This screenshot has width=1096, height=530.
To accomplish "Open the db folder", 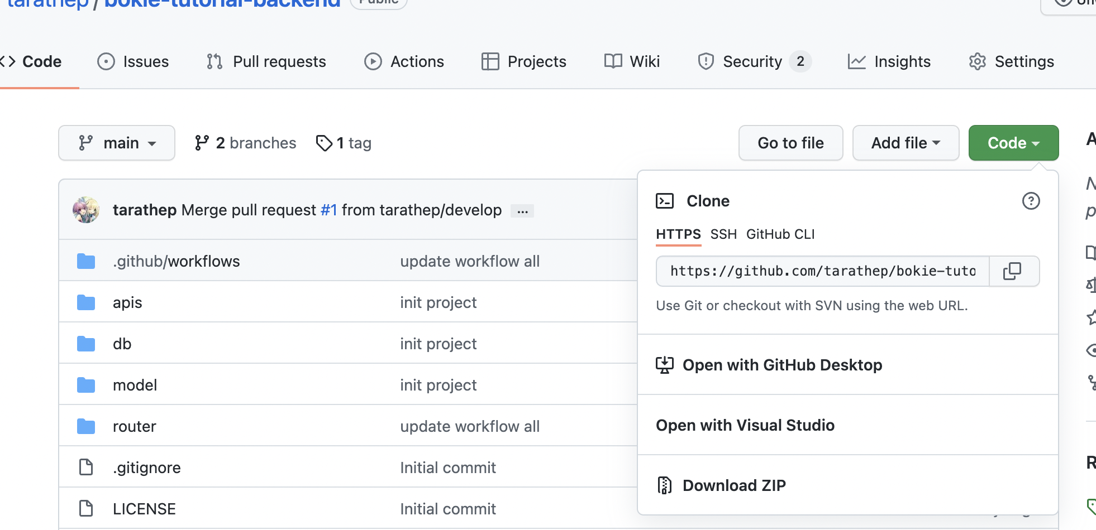I will 122,344.
